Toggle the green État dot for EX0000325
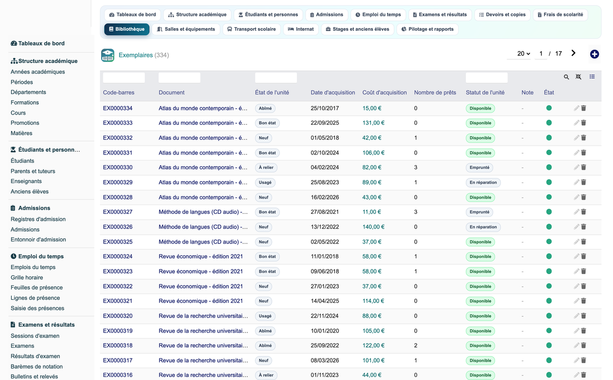613x380 pixels. tap(549, 242)
